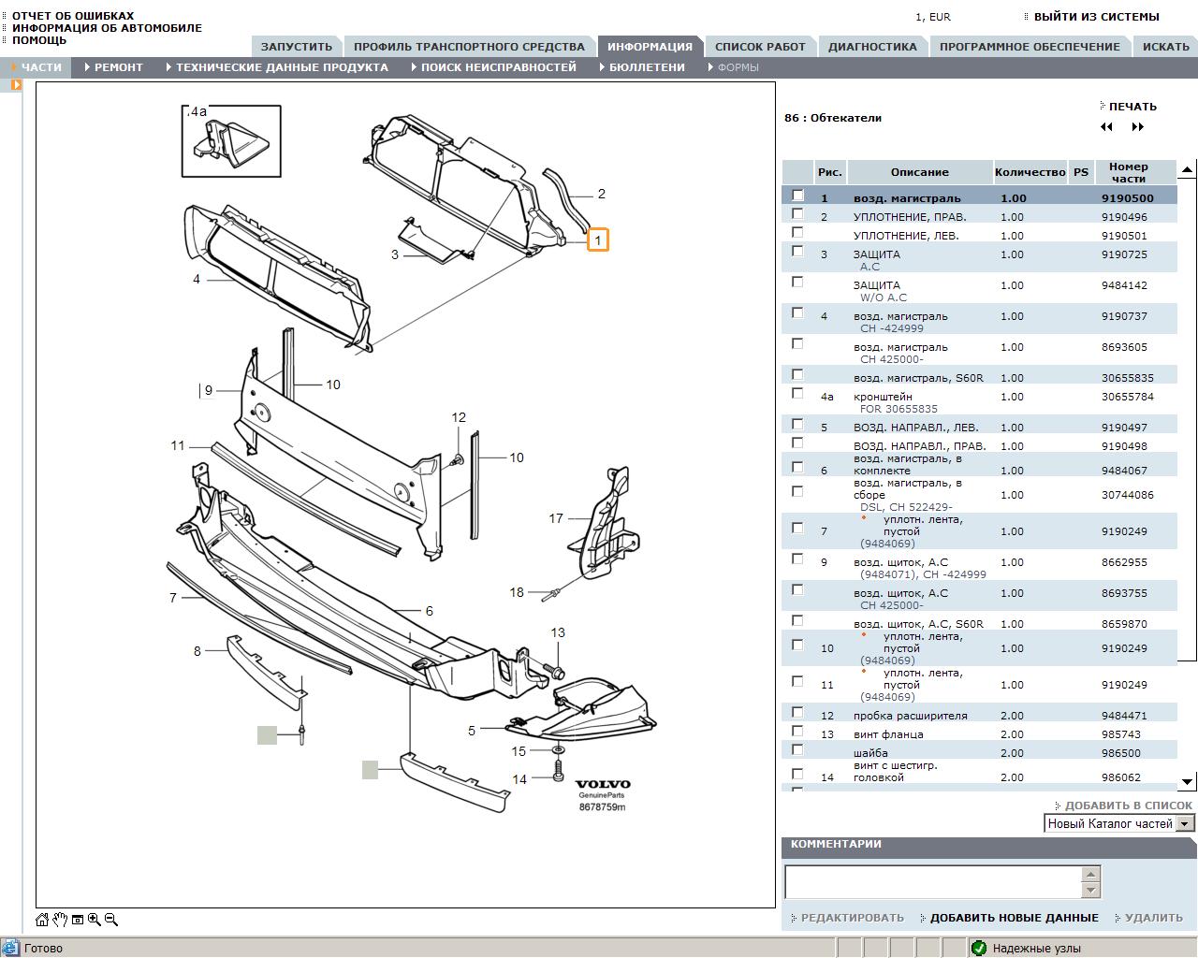Click the zoom out magnifier icon
The image size is (1198, 958).
pos(111,920)
